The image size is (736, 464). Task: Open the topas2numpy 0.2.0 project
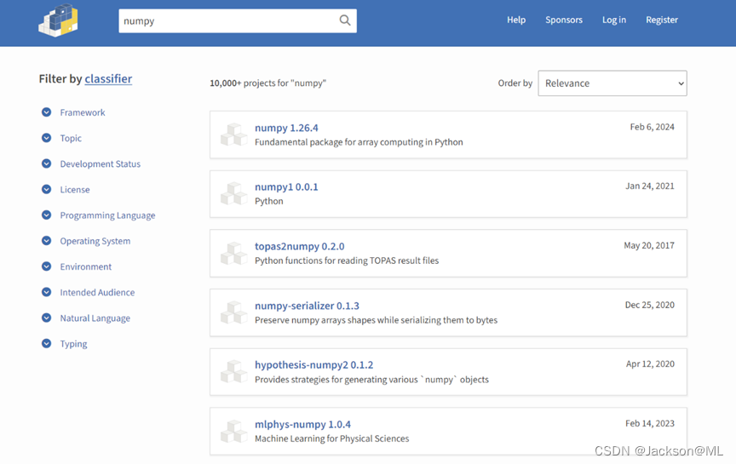(300, 246)
